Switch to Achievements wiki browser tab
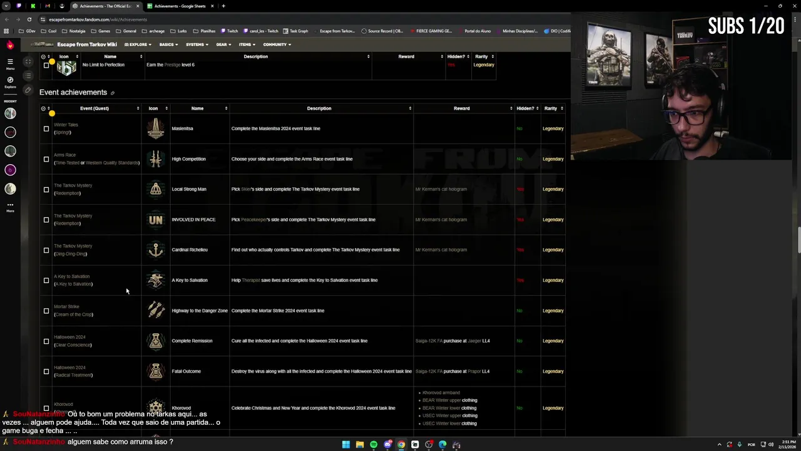This screenshot has height=451, width=801. (x=105, y=6)
